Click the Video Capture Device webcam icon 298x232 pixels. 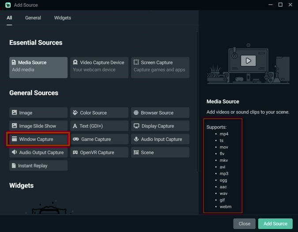(x=75, y=62)
